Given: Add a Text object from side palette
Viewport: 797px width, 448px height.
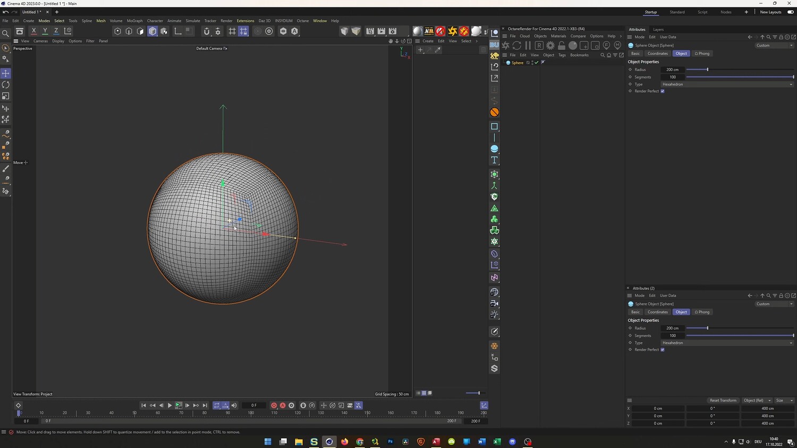Looking at the screenshot, I should point(494,160).
